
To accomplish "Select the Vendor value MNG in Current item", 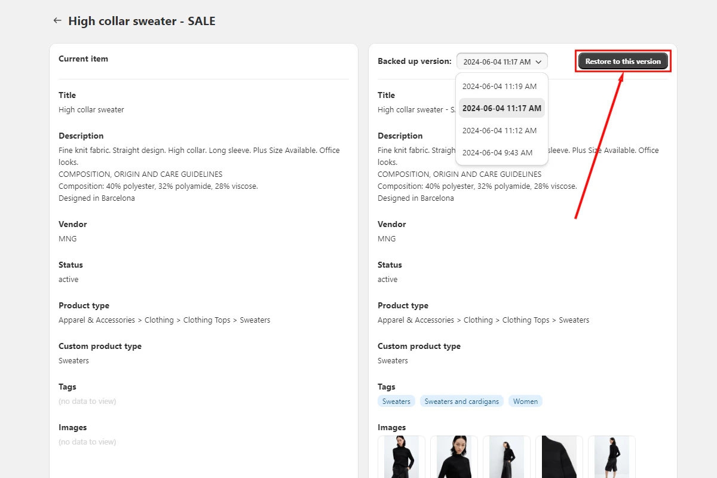I will pos(68,238).
